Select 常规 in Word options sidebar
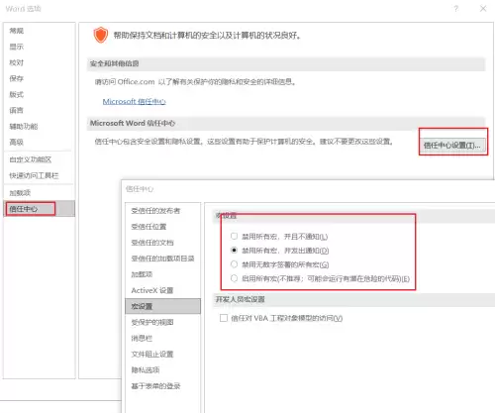495x413 pixels. pyautogui.click(x=17, y=31)
